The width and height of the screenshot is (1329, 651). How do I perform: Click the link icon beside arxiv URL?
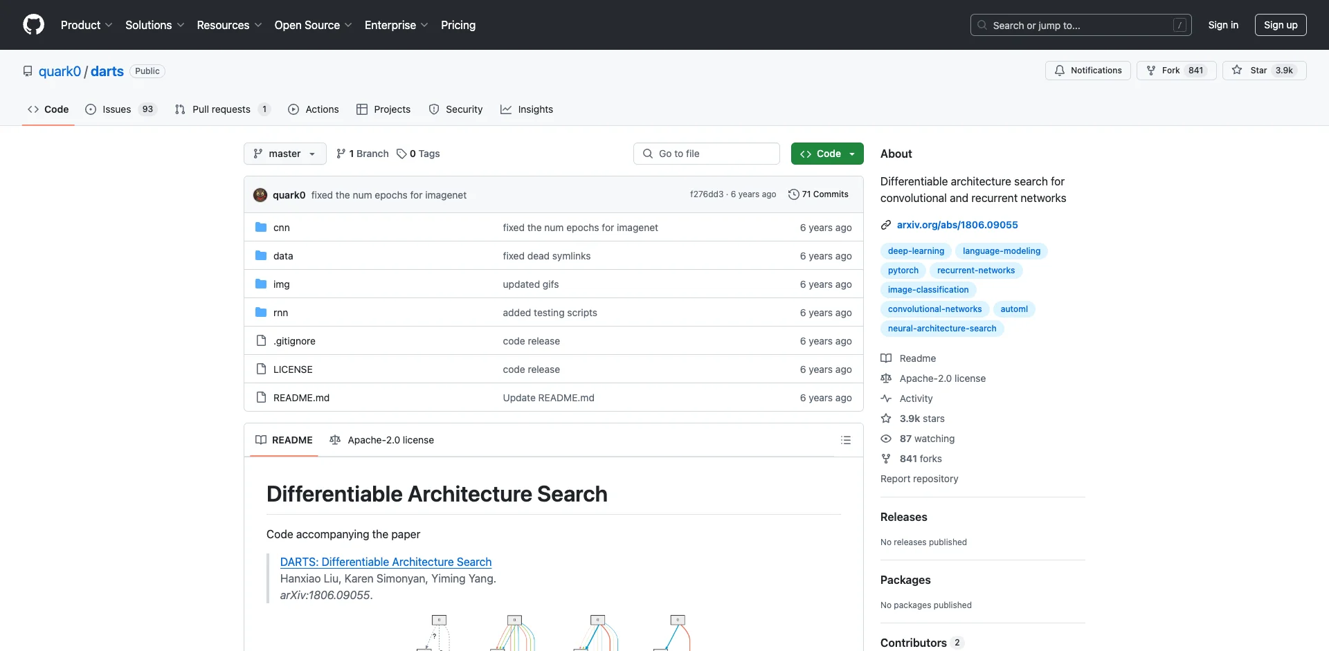coord(886,225)
